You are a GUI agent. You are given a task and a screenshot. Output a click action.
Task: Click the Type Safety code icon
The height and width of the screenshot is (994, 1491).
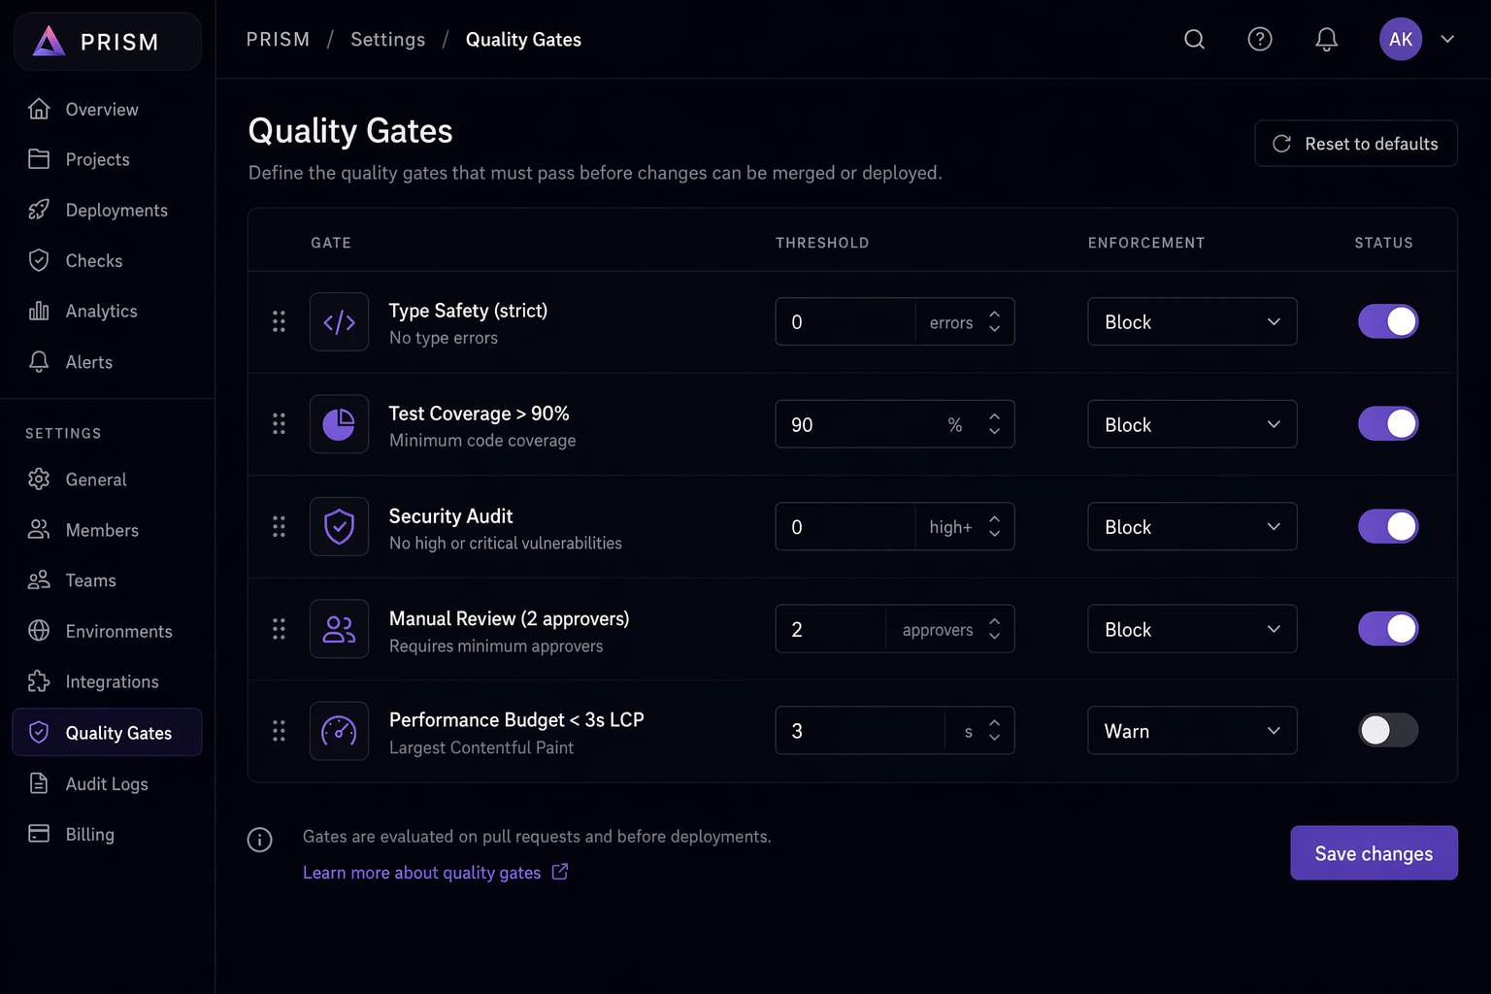click(x=339, y=322)
